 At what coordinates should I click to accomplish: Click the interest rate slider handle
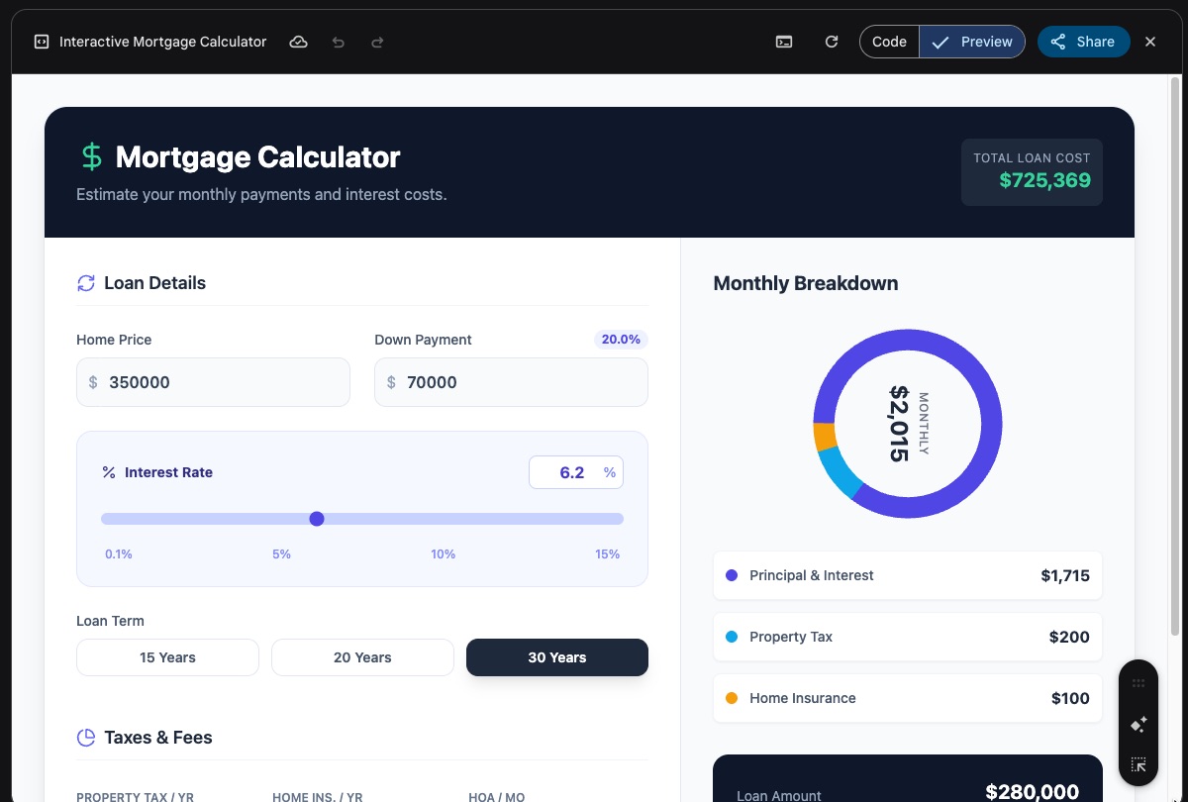click(317, 519)
